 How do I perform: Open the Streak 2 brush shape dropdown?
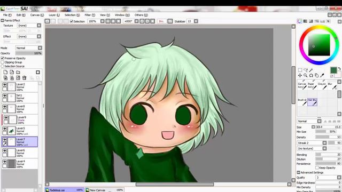point(324,143)
